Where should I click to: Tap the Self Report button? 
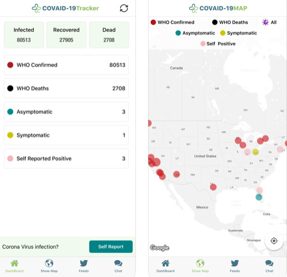[x=111, y=247]
